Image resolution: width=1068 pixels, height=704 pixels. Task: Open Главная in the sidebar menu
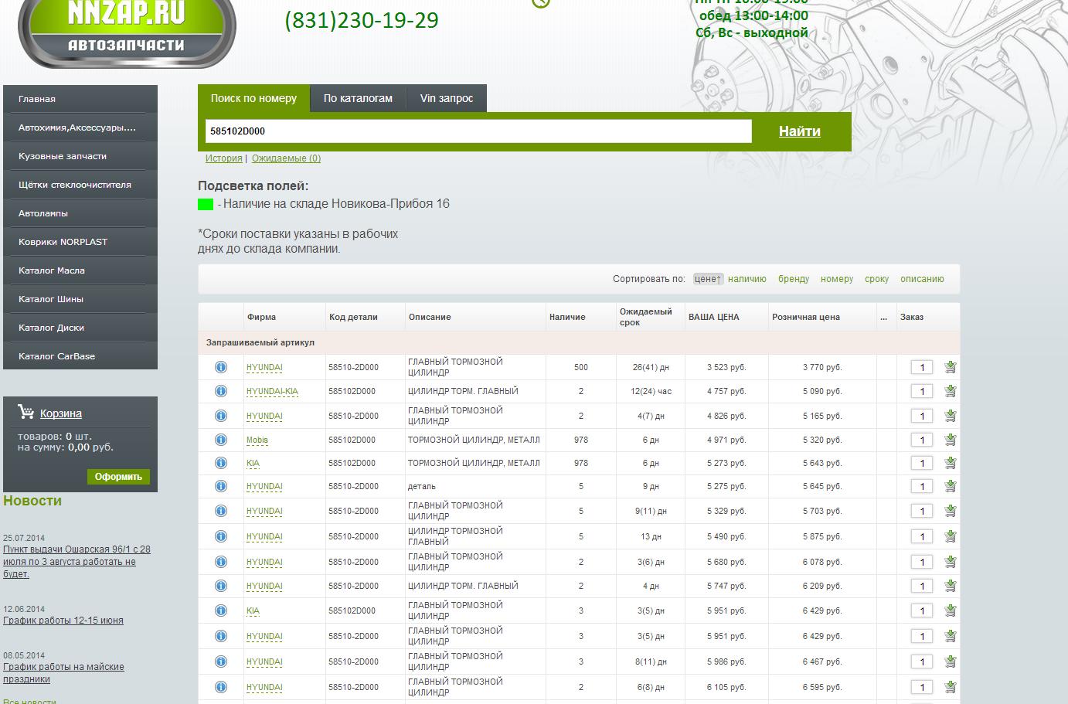tap(80, 99)
